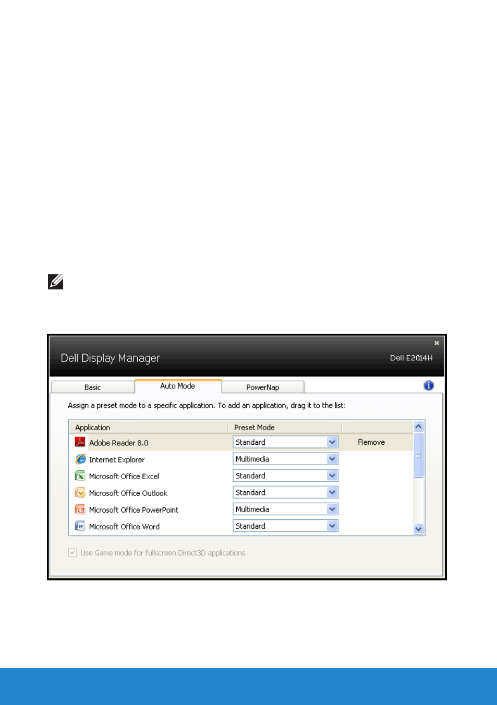Close the Dell Display Manager window
Image resolution: width=497 pixels, height=705 pixels.
437,343
